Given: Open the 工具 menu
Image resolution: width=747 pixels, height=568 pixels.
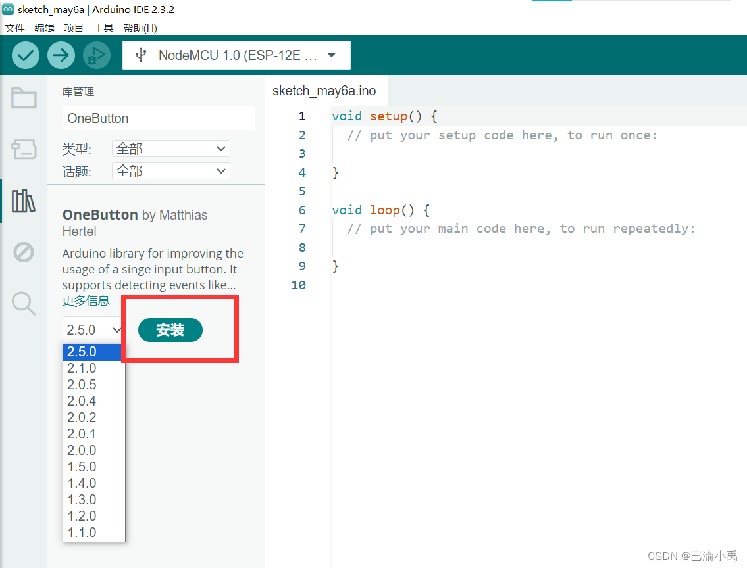Looking at the screenshot, I should pos(103,28).
